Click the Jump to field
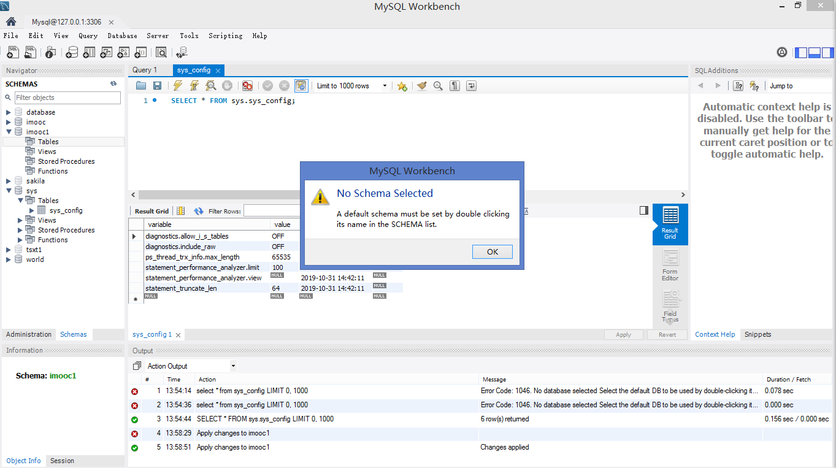The width and height of the screenshot is (836, 468). (x=800, y=86)
